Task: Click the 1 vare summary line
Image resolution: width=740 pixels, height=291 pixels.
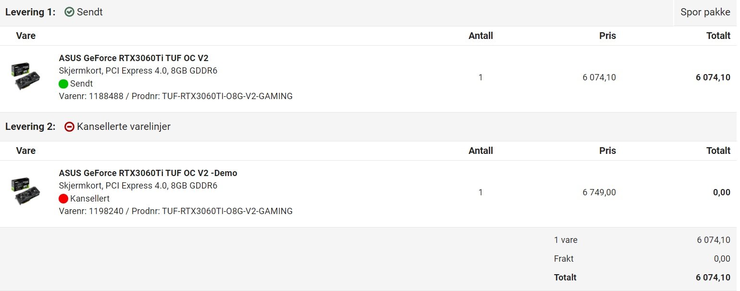Action: coord(642,240)
